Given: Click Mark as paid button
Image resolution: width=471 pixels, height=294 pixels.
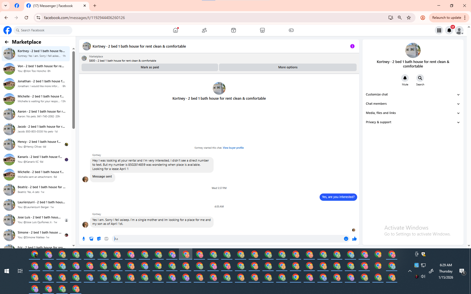Looking at the screenshot, I should (150, 67).
